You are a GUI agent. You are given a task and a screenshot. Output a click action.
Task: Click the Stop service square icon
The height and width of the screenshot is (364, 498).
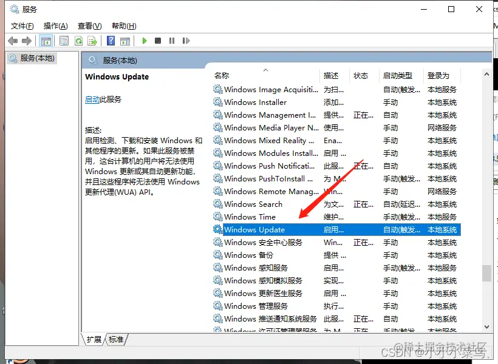(158, 41)
